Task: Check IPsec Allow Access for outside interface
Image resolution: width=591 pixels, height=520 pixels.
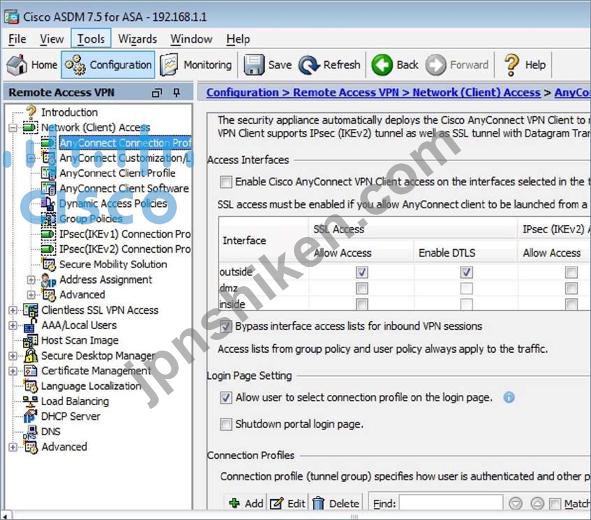Action: (x=571, y=272)
